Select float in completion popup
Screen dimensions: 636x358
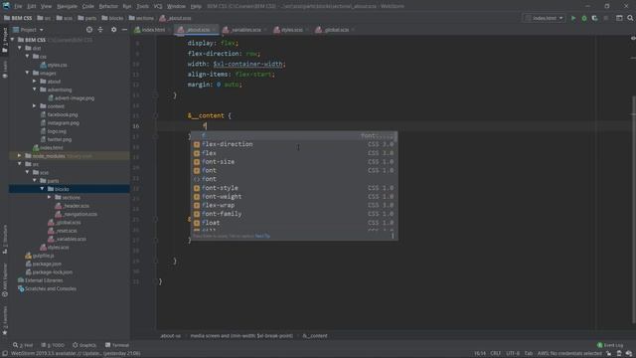[x=294, y=223]
